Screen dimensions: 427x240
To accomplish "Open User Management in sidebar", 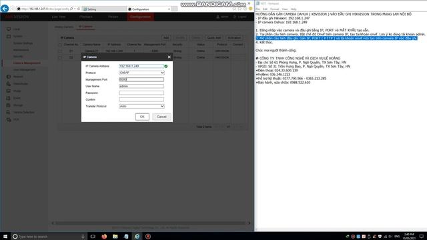I will tap(25, 69).
